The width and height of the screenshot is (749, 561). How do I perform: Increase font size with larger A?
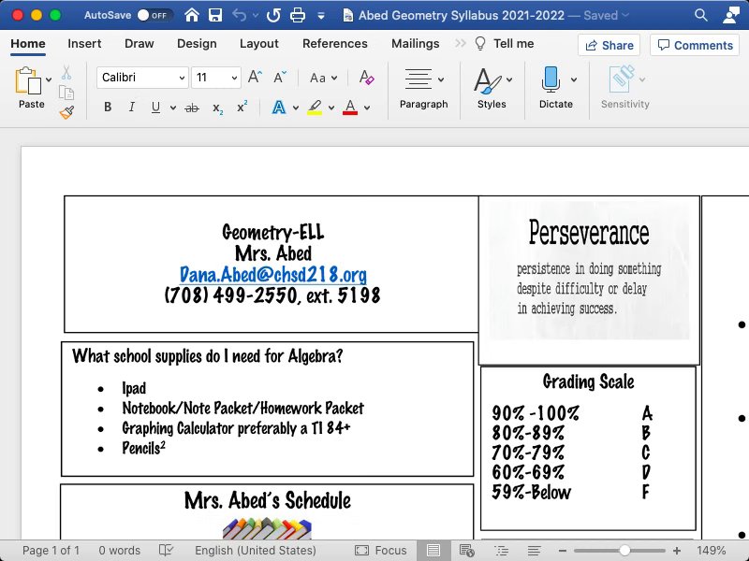click(x=255, y=78)
